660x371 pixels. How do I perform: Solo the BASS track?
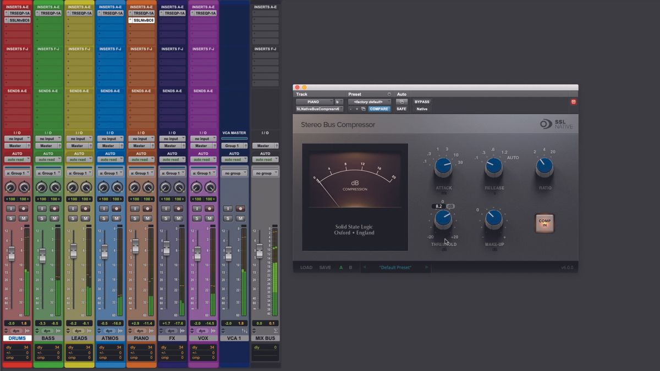41,218
